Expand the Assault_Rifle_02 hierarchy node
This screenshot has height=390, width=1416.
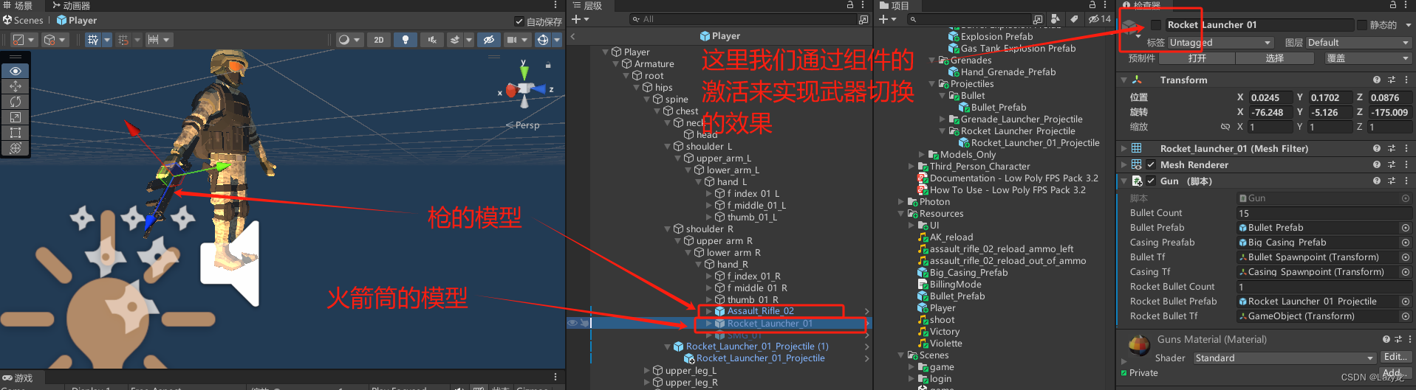709,311
